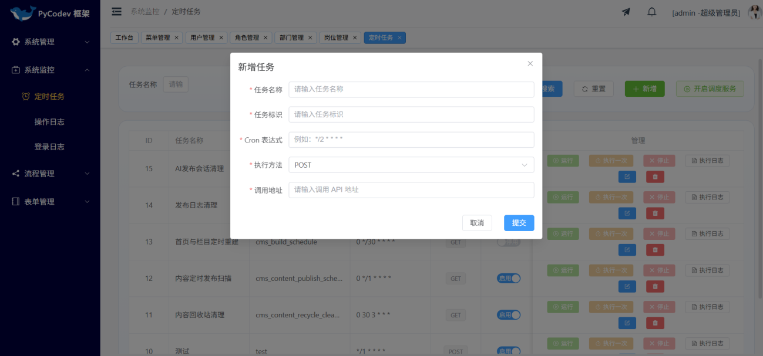Click delete icon for task ID 11
This screenshot has height=356, width=763.
(x=656, y=323)
